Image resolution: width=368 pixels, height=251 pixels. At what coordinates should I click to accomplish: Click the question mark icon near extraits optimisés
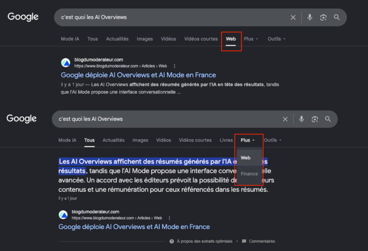(x=172, y=242)
